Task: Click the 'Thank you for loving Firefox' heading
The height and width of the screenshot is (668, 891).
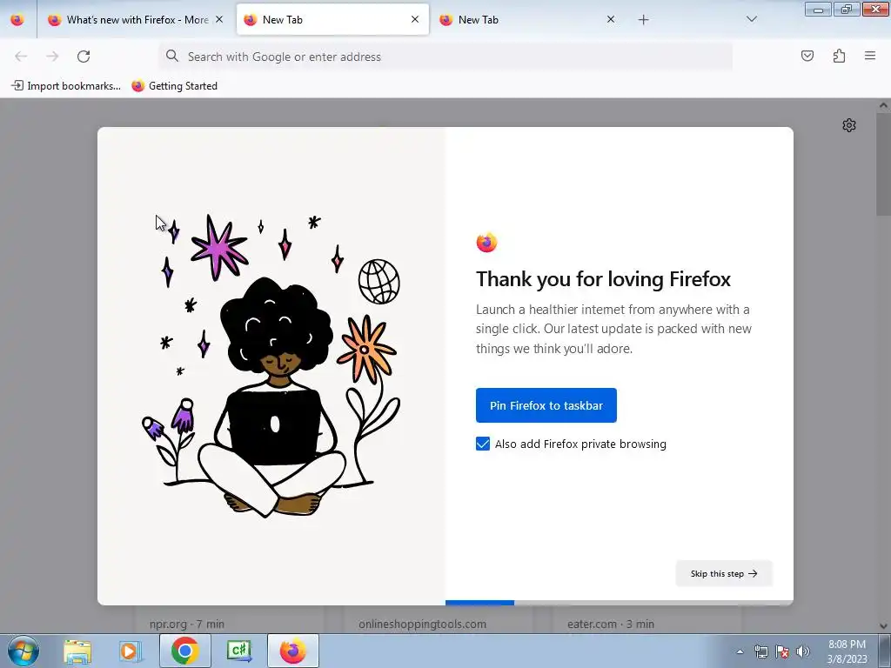Action: point(604,279)
